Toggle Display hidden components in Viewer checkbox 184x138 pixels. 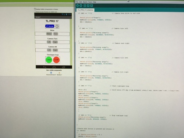coord(35,9)
